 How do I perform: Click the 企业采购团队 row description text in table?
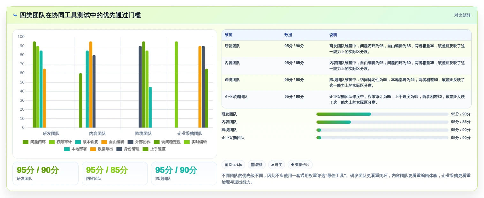pos(397,99)
